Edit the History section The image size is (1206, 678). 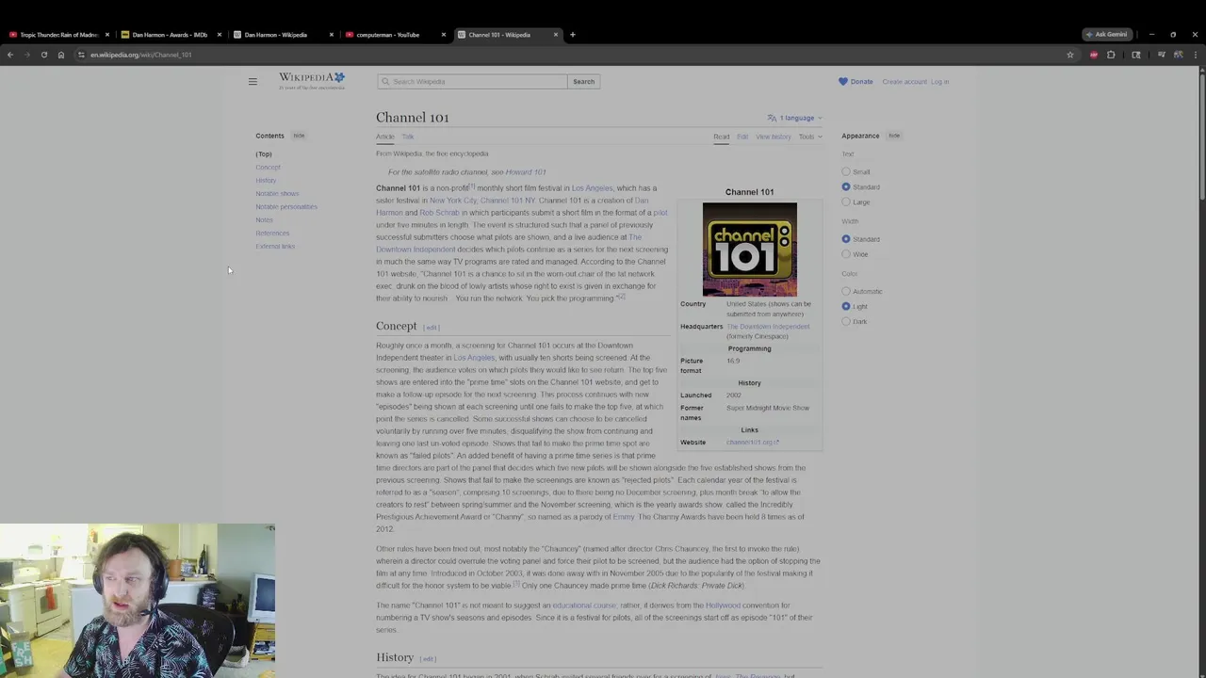click(428, 659)
